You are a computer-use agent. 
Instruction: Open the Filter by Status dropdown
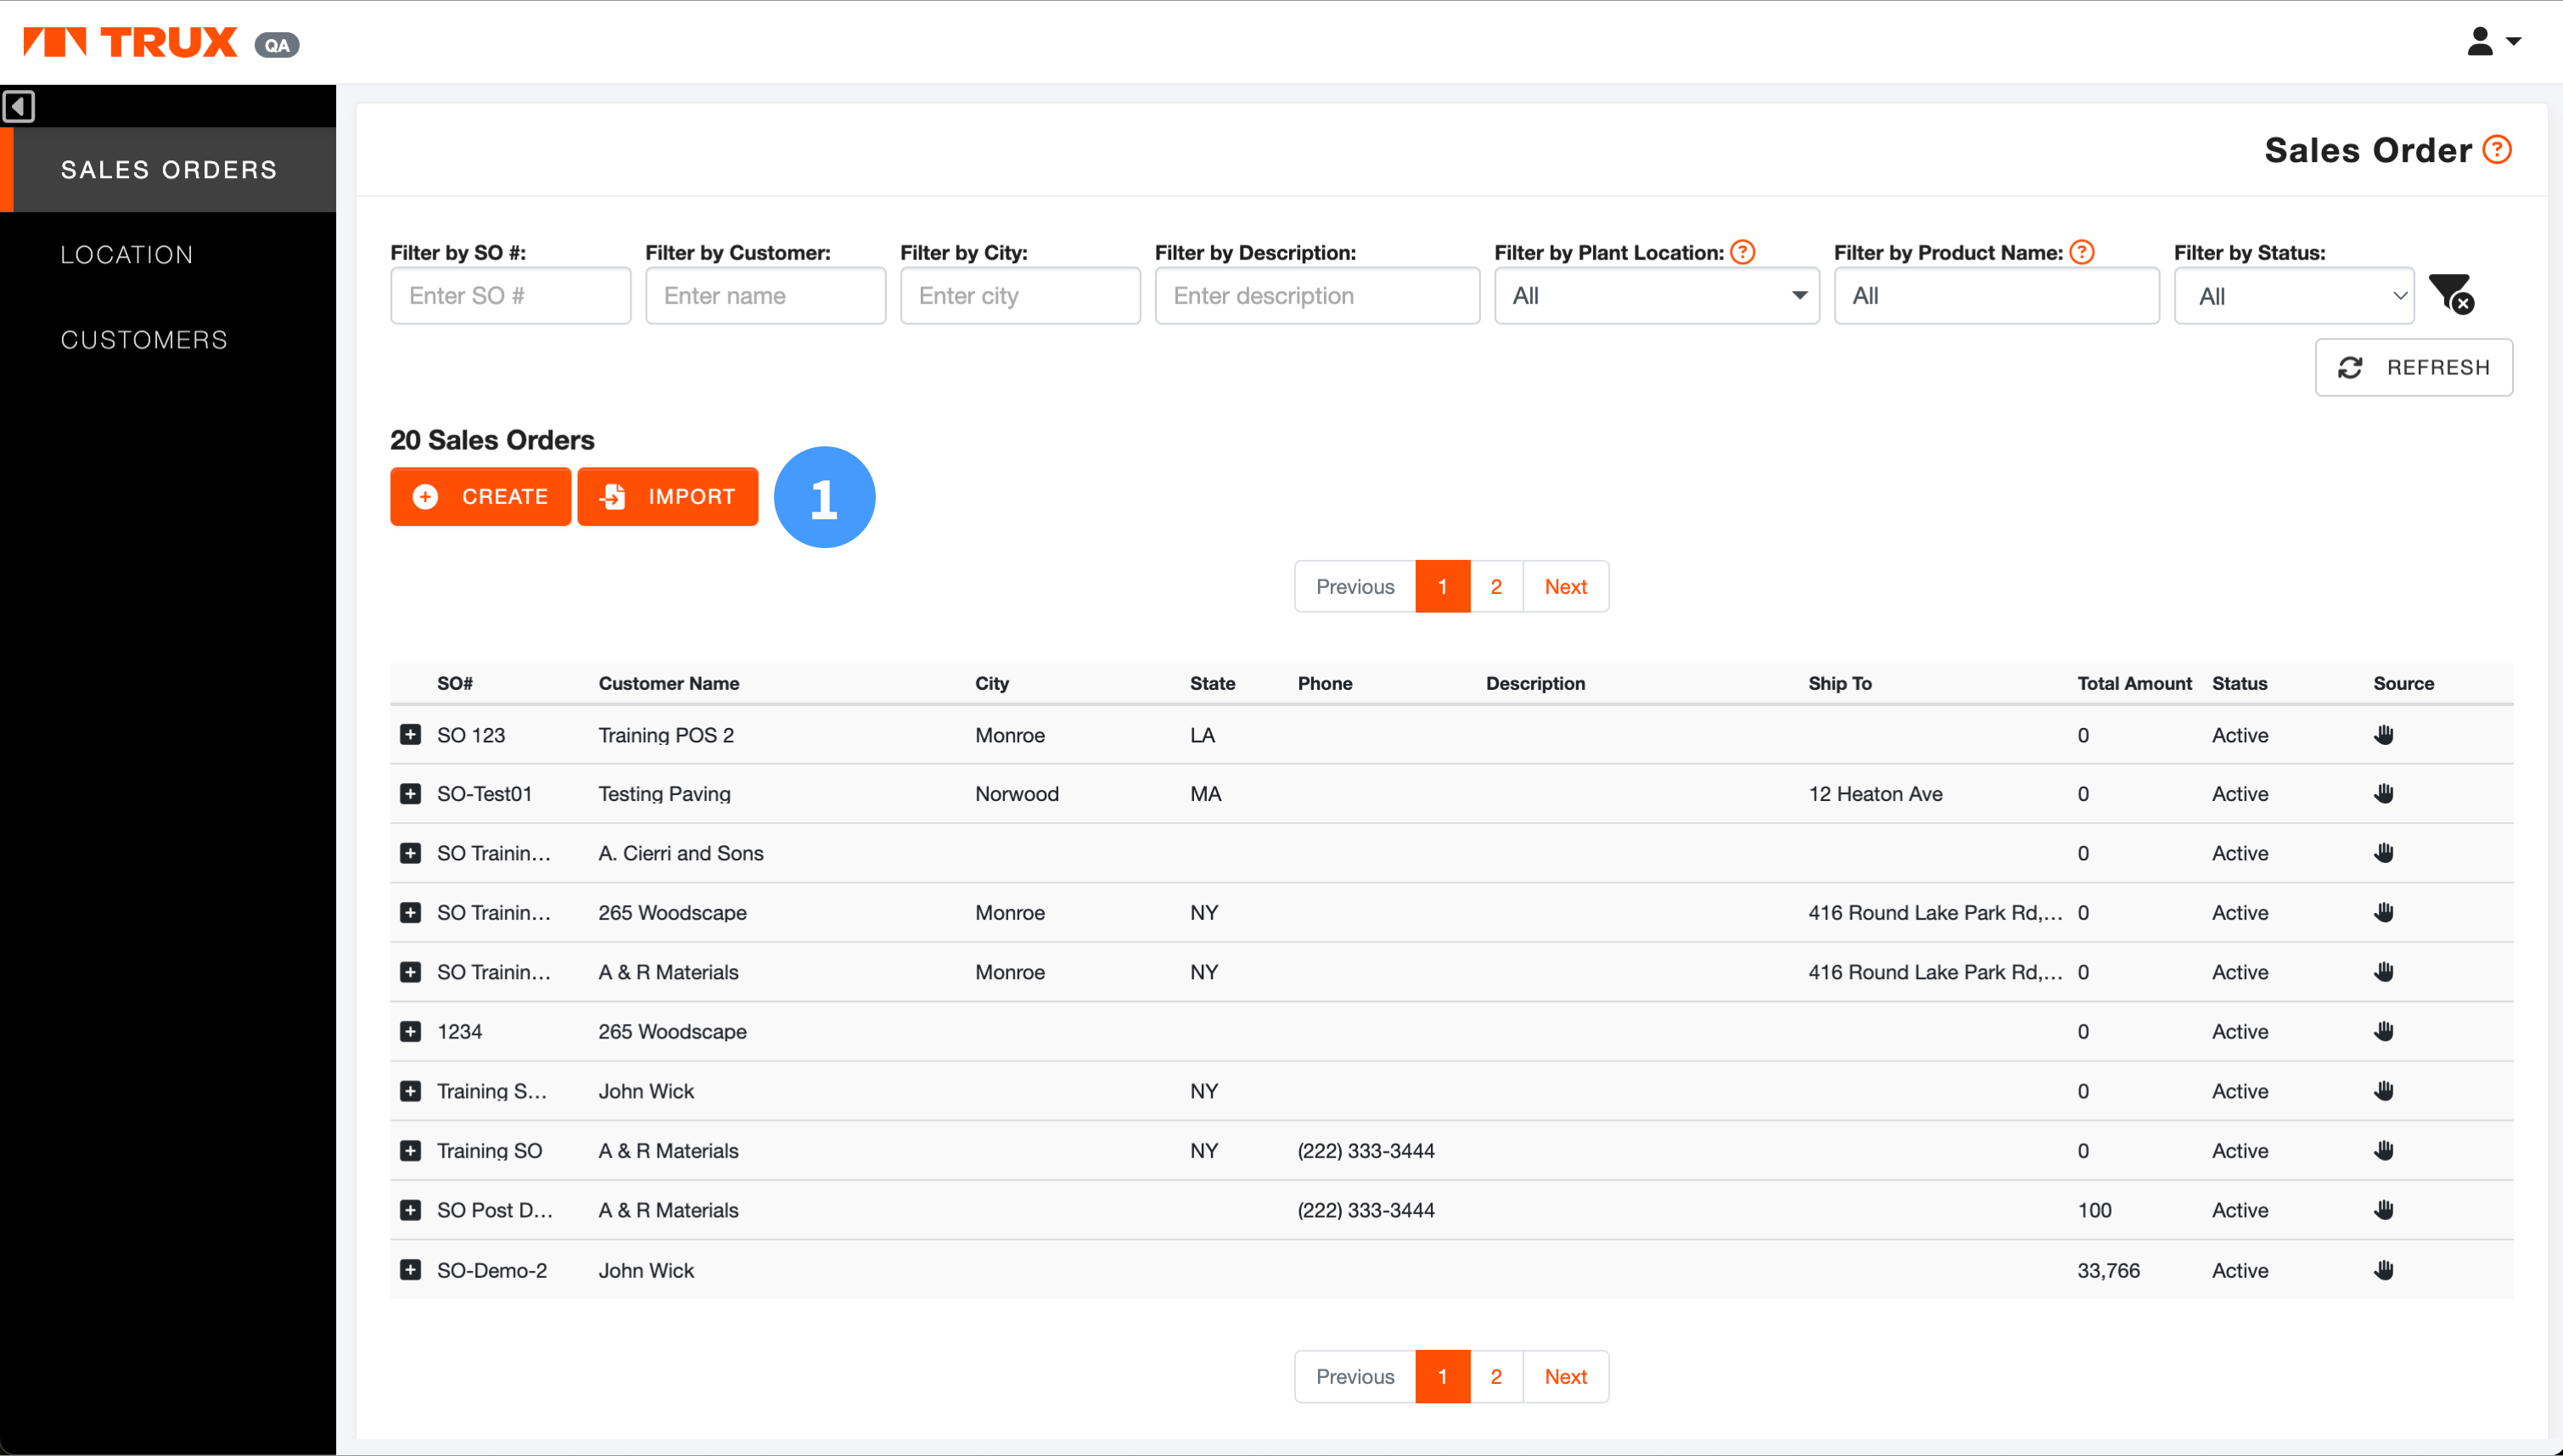coord(2294,295)
